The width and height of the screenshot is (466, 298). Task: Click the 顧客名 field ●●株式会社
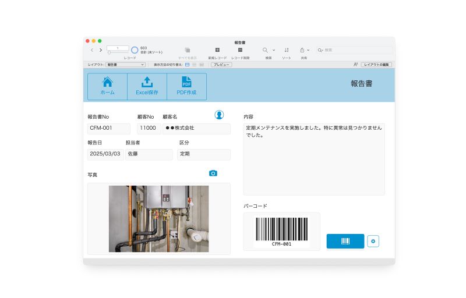point(196,129)
